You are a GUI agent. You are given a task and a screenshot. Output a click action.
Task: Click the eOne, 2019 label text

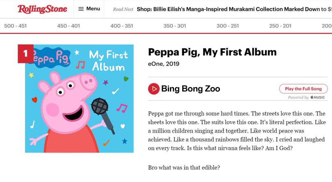tap(164, 64)
